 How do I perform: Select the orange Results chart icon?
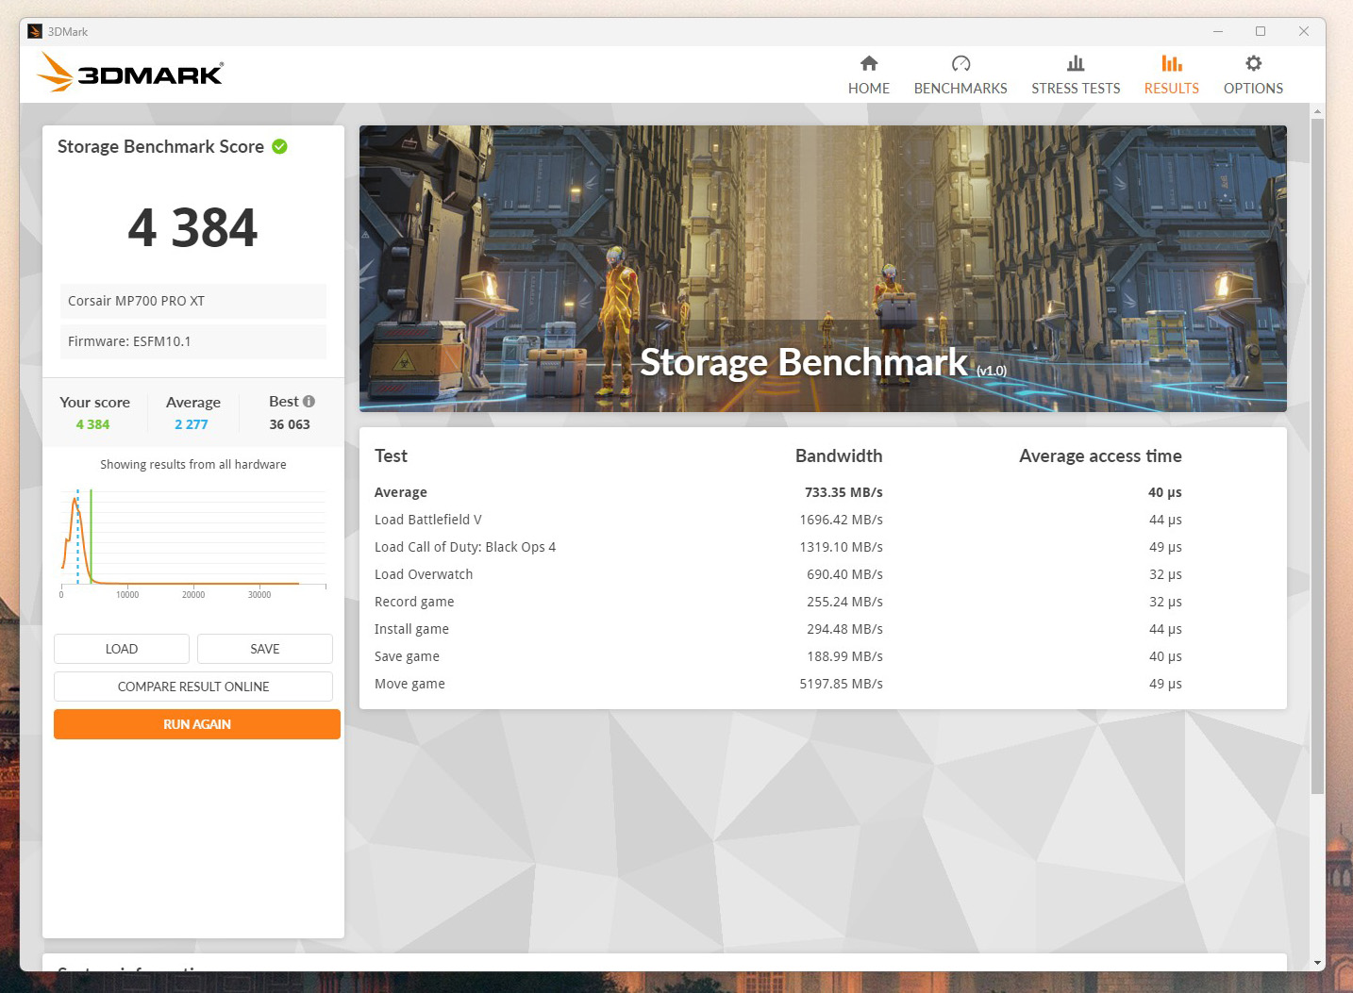pyautogui.click(x=1171, y=63)
